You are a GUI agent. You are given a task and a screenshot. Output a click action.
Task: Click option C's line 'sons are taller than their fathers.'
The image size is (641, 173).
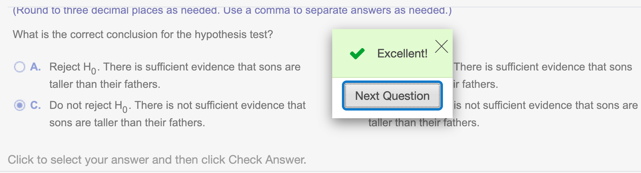[127, 123]
